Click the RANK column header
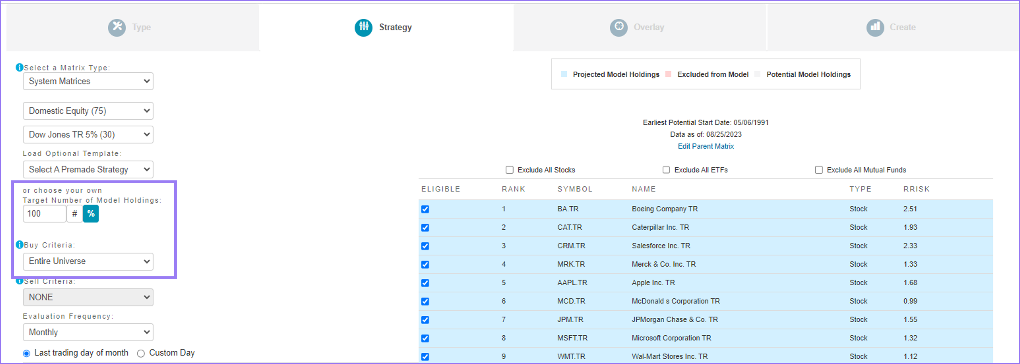The width and height of the screenshot is (1020, 364). click(513, 189)
